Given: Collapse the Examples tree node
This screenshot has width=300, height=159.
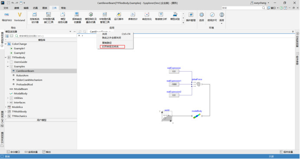Looking at the screenshot, I should tap(8, 67).
